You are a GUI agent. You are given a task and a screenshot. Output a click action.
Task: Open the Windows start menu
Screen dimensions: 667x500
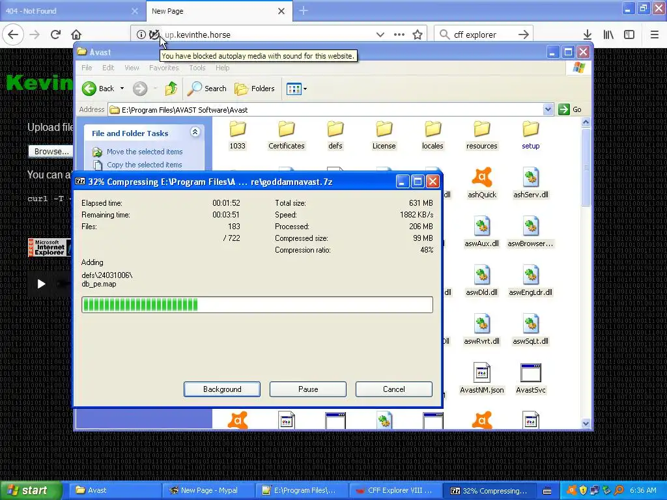[31, 490]
